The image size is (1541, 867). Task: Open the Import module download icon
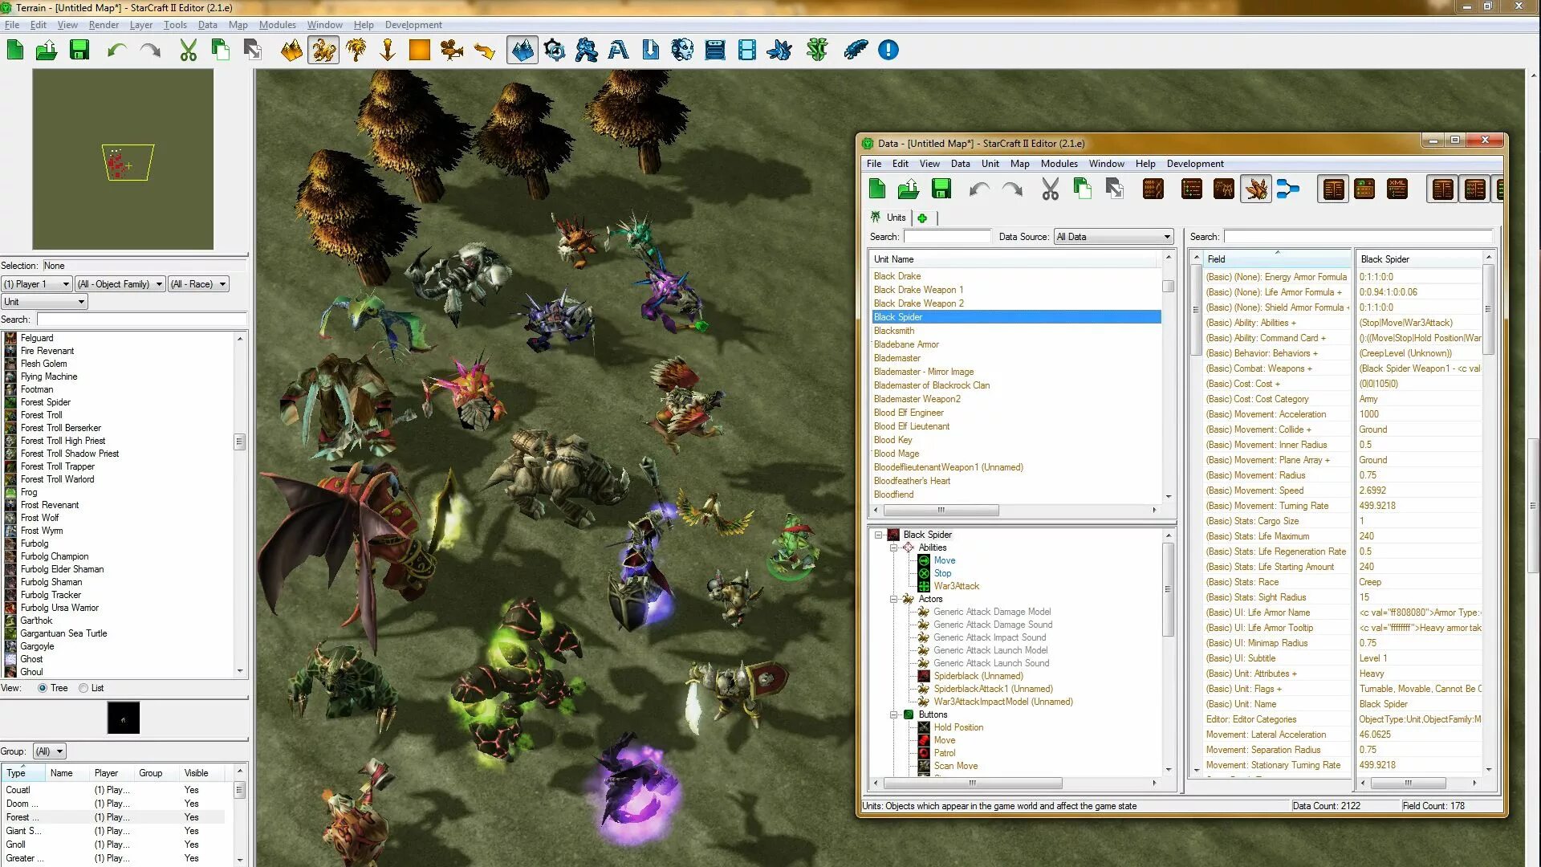[651, 51]
